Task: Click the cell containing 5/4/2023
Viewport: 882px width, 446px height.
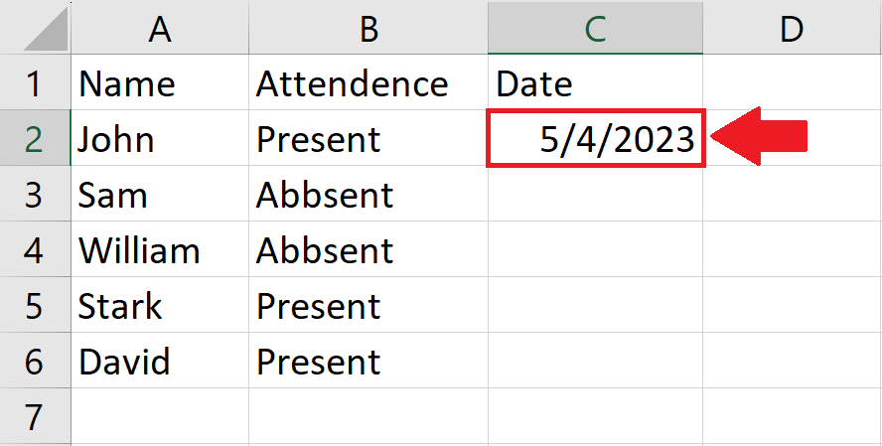Action: (x=595, y=138)
